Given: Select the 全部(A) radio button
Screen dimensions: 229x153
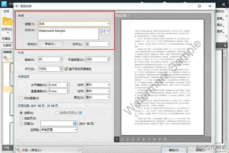Looking at the screenshot, I should tap(21, 113).
